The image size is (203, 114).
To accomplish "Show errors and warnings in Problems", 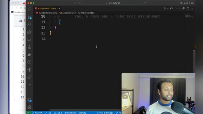I will (x=58, y=113).
